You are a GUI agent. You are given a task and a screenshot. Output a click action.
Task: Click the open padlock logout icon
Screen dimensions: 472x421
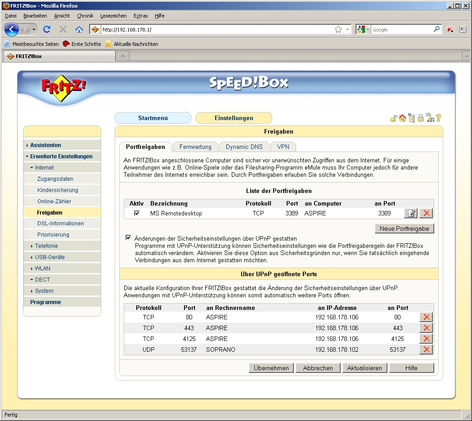coord(393,119)
